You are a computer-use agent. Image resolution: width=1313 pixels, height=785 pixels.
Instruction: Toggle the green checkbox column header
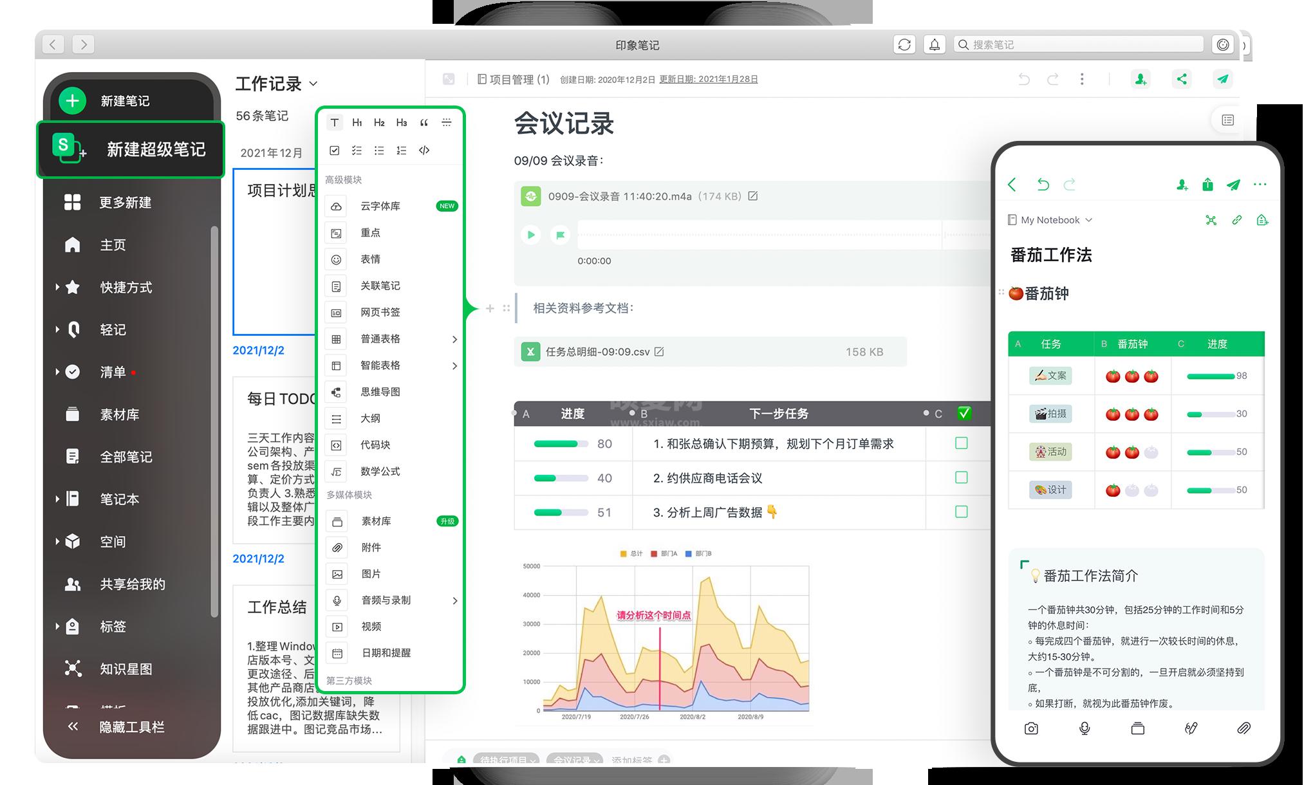pos(964,413)
